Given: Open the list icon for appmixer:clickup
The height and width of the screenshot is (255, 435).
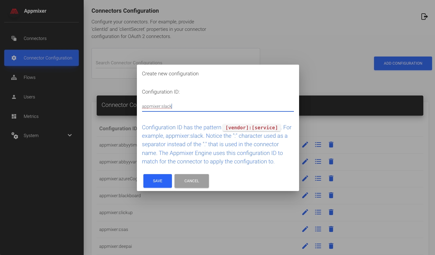Looking at the screenshot, I should click(x=318, y=212).
